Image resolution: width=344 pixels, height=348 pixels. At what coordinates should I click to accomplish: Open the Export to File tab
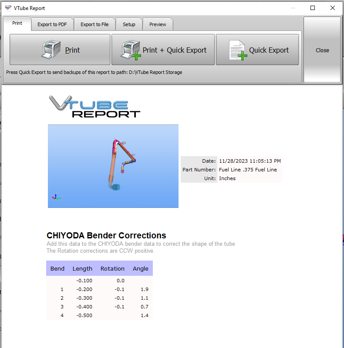pyautogui.click(x=94, y=24)
